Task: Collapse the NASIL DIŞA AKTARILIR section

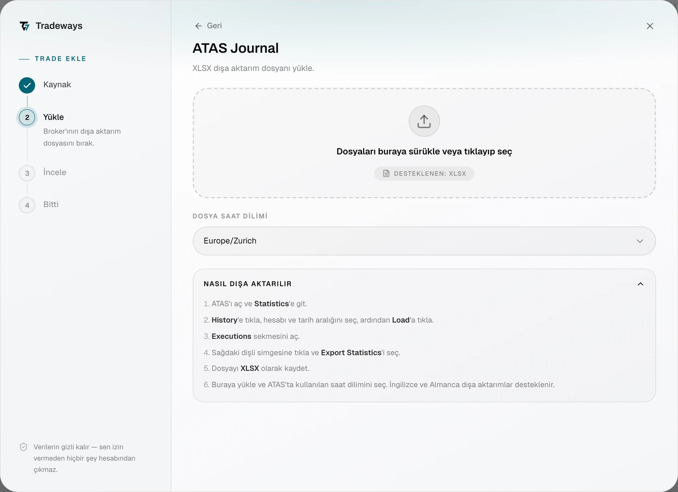Action: tap(641, 284)
